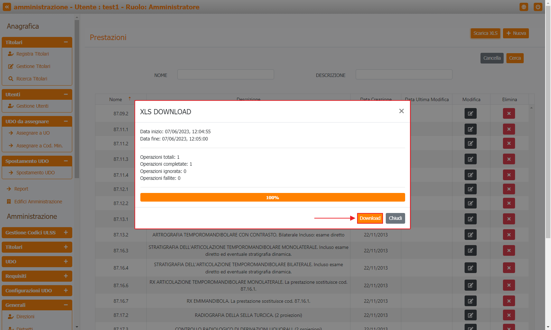The width and height of the screenshot is (551, 330).
Task: Collapse the Utenti panel
Action: (66, 94)
